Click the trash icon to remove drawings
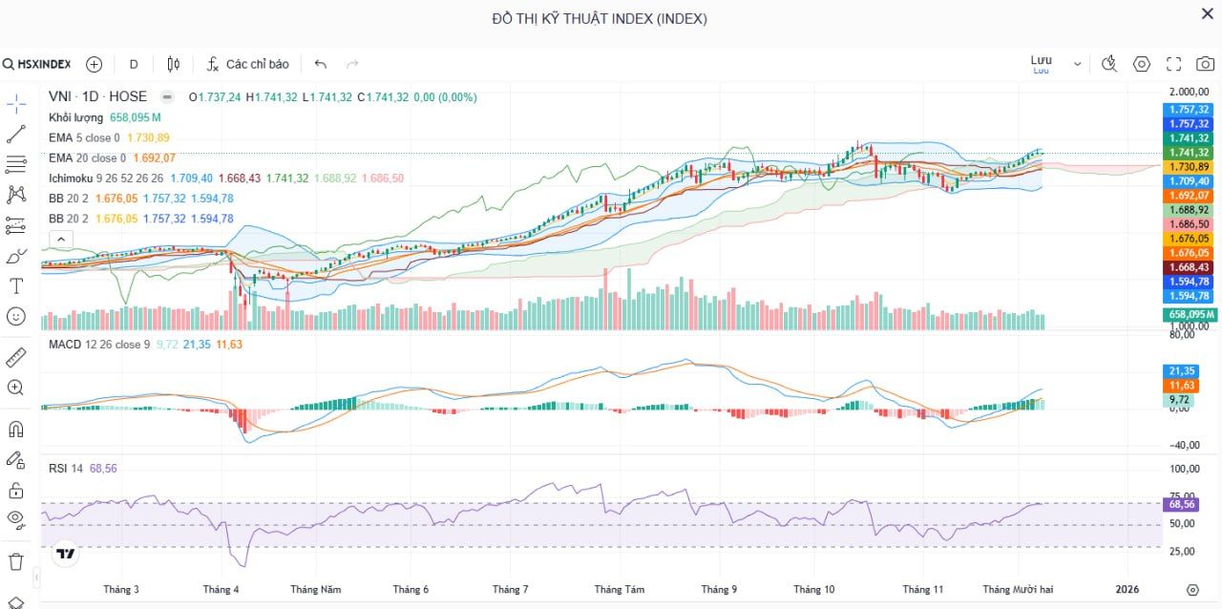1222x609 pixels. pos(16,561)
